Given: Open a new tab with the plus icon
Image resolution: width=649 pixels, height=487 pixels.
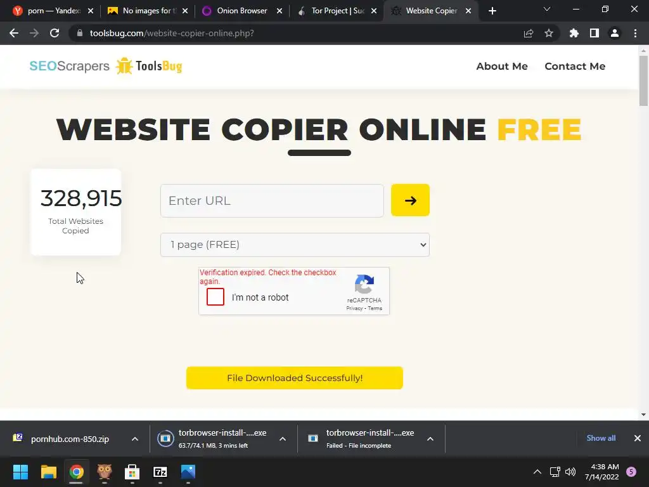Looking at the screenshot, I should [492, 11].
